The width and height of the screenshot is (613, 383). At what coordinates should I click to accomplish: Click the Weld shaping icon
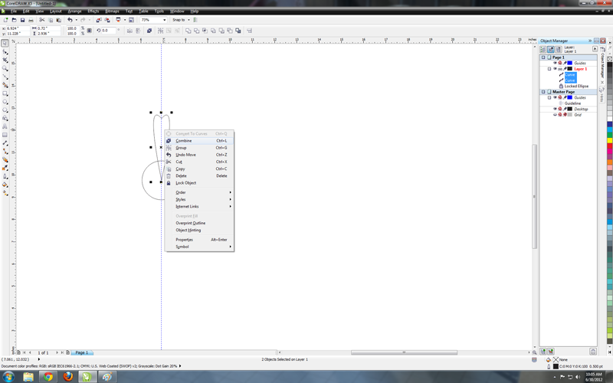point(188,31)
